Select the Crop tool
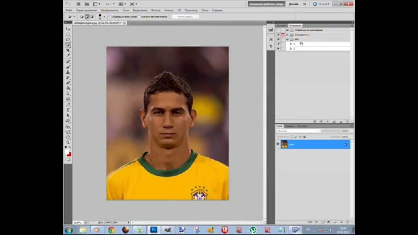 coord(68,50)
